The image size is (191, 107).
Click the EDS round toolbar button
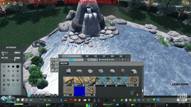pyautogui.click(x=31, y=100)
